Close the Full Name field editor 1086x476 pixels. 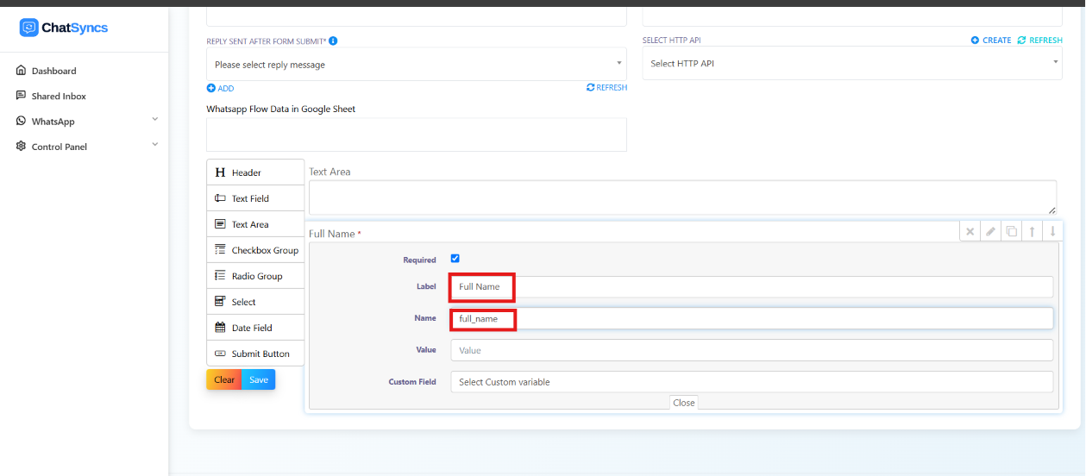coord(684,403)
